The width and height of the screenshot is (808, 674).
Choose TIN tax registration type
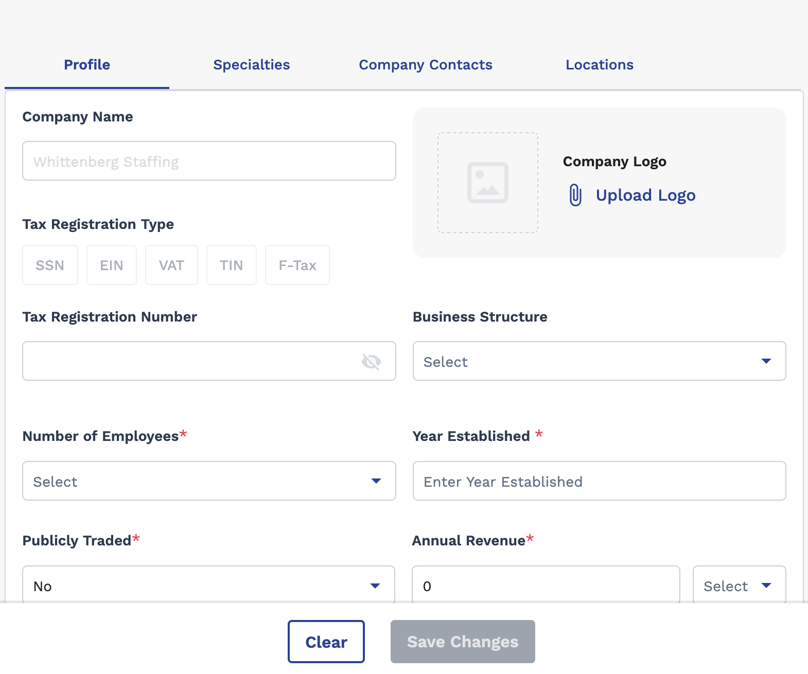tap(231, 265)
